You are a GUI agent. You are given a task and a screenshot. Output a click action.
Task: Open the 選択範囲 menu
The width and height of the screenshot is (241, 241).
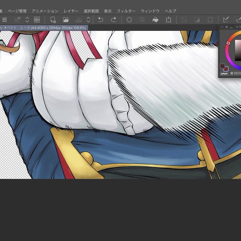[x=91, y=11]
